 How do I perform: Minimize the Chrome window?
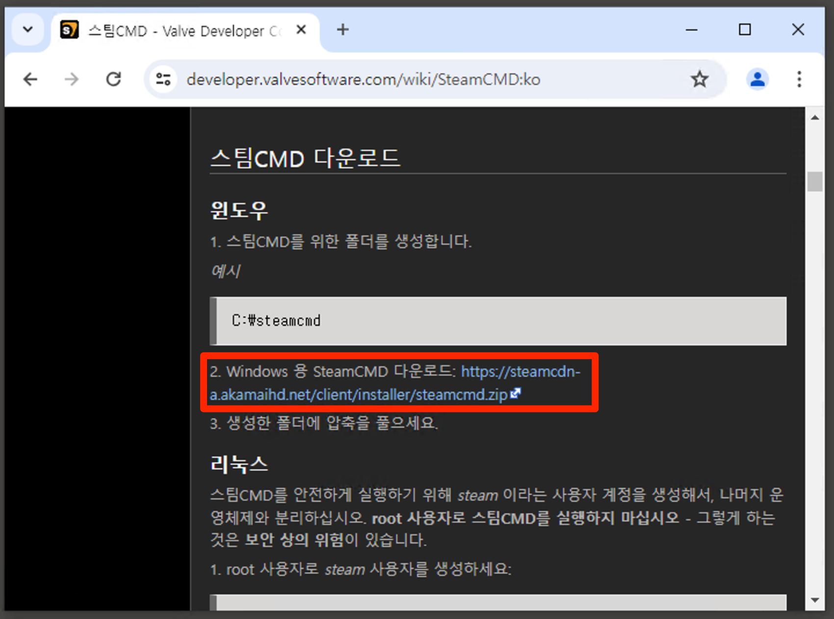692,30
